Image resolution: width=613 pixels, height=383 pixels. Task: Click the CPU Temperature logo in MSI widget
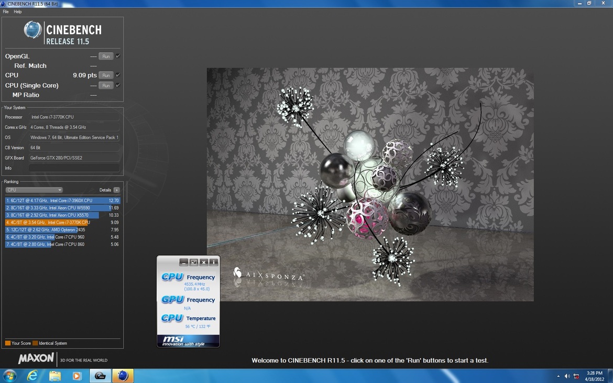(172, 318)
